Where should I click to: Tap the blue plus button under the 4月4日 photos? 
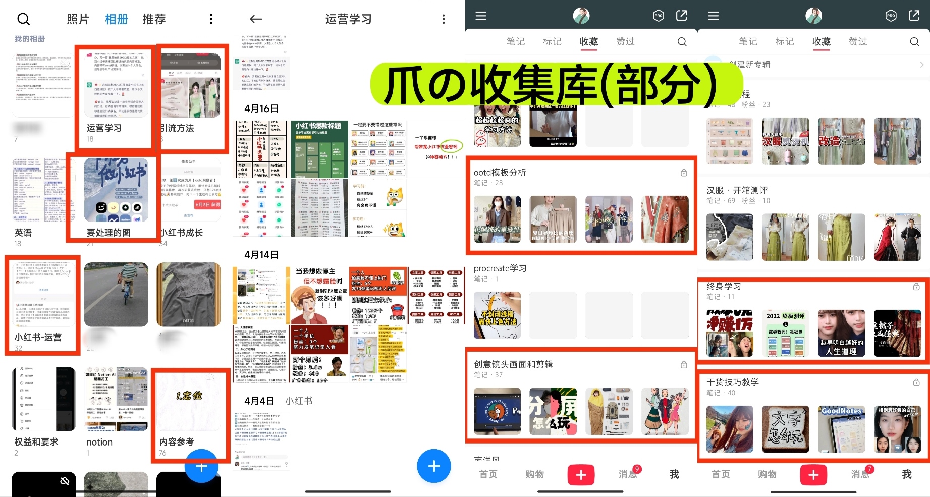(434, 466)
